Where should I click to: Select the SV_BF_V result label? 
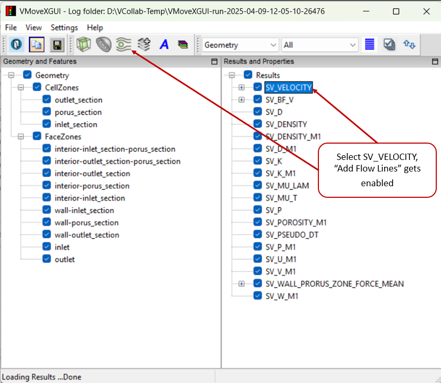279,100
